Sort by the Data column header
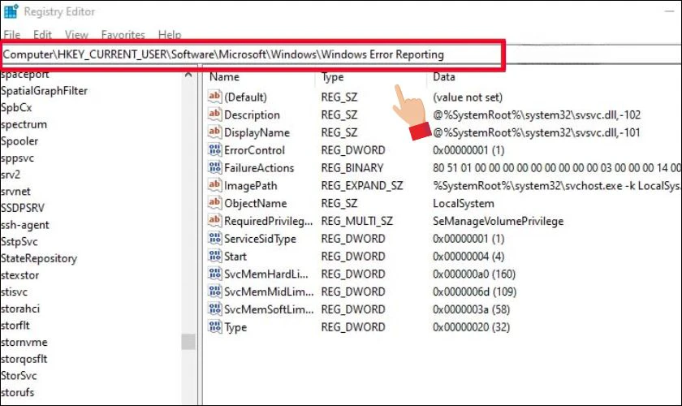682x406 pixels. point(444,77)
